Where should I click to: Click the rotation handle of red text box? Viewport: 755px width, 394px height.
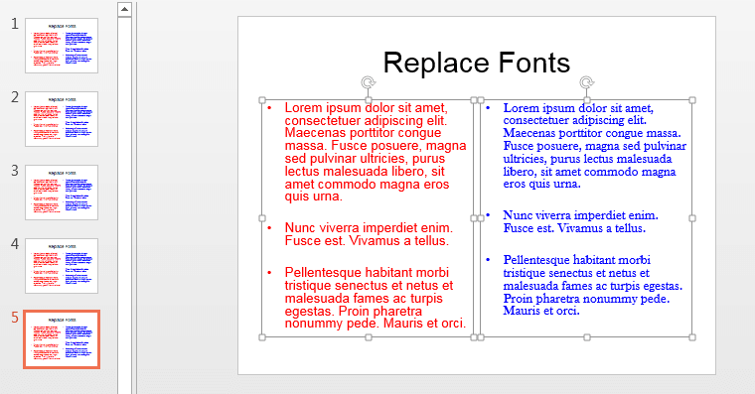pos(369,82)
